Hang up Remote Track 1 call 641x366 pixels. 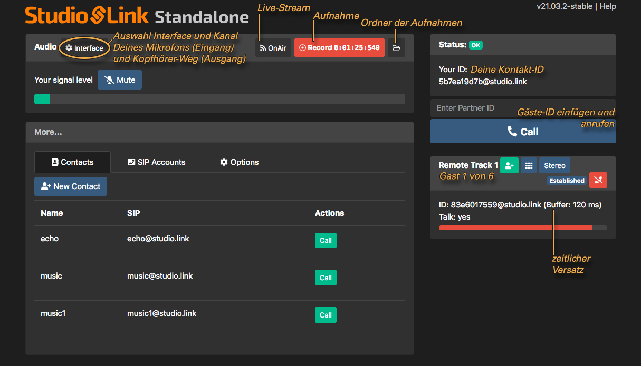598,180
